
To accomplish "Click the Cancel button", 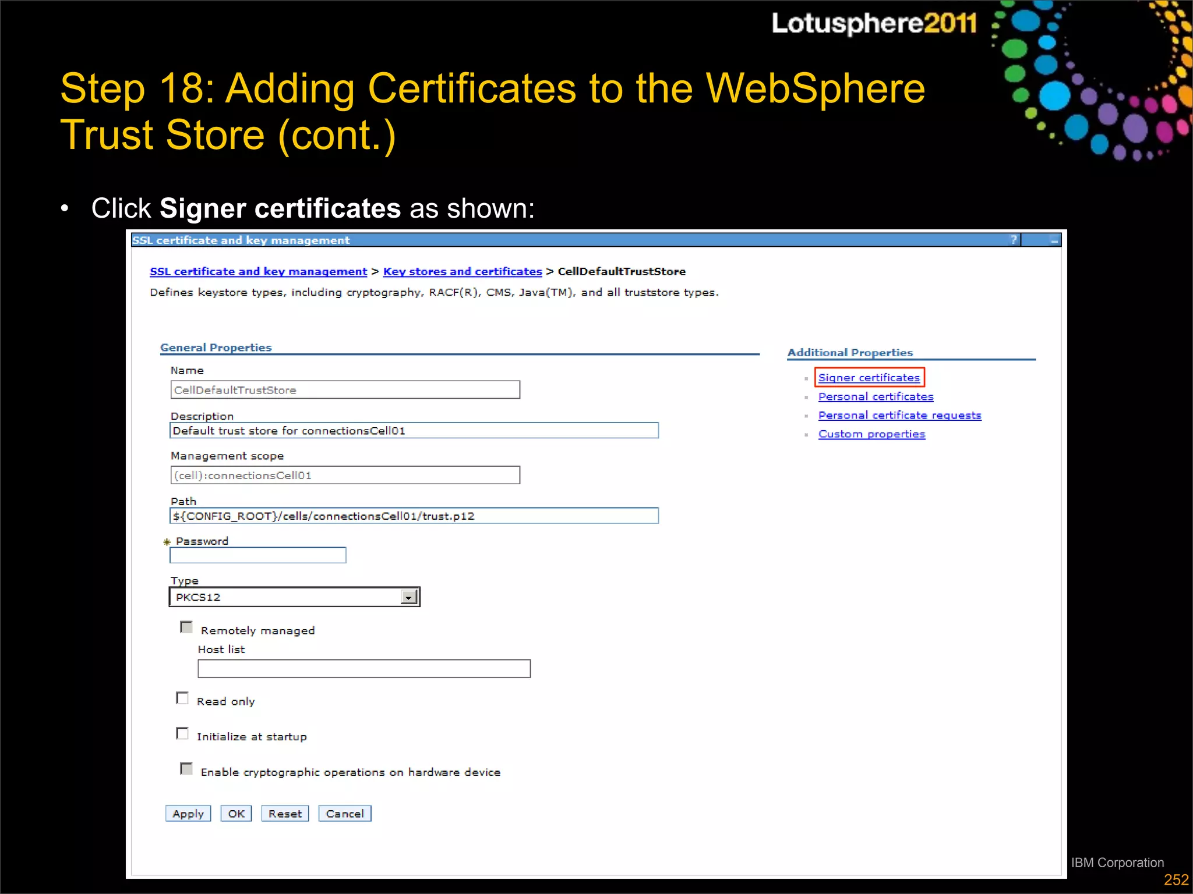I will [345, 814].
